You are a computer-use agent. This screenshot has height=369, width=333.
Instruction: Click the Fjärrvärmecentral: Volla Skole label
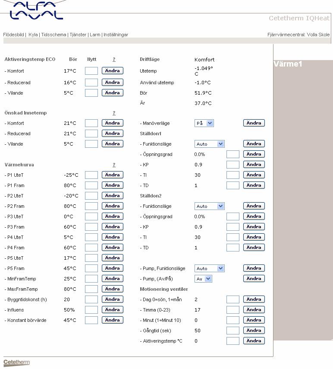[x=298, y=35]
